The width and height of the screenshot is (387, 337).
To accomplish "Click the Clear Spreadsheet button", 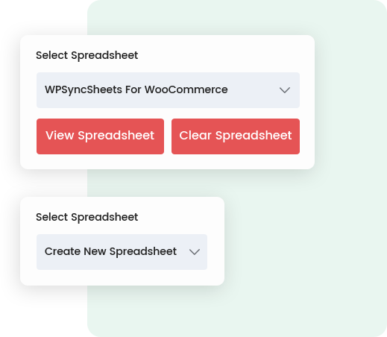I will (236, 136).
